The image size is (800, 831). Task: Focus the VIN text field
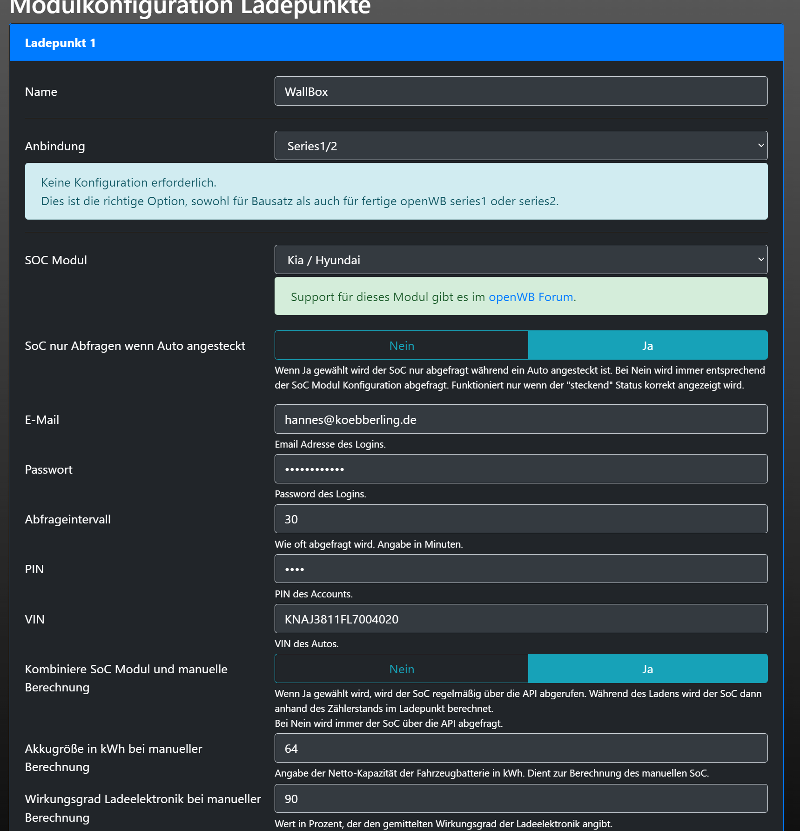[x=520, y=619]
